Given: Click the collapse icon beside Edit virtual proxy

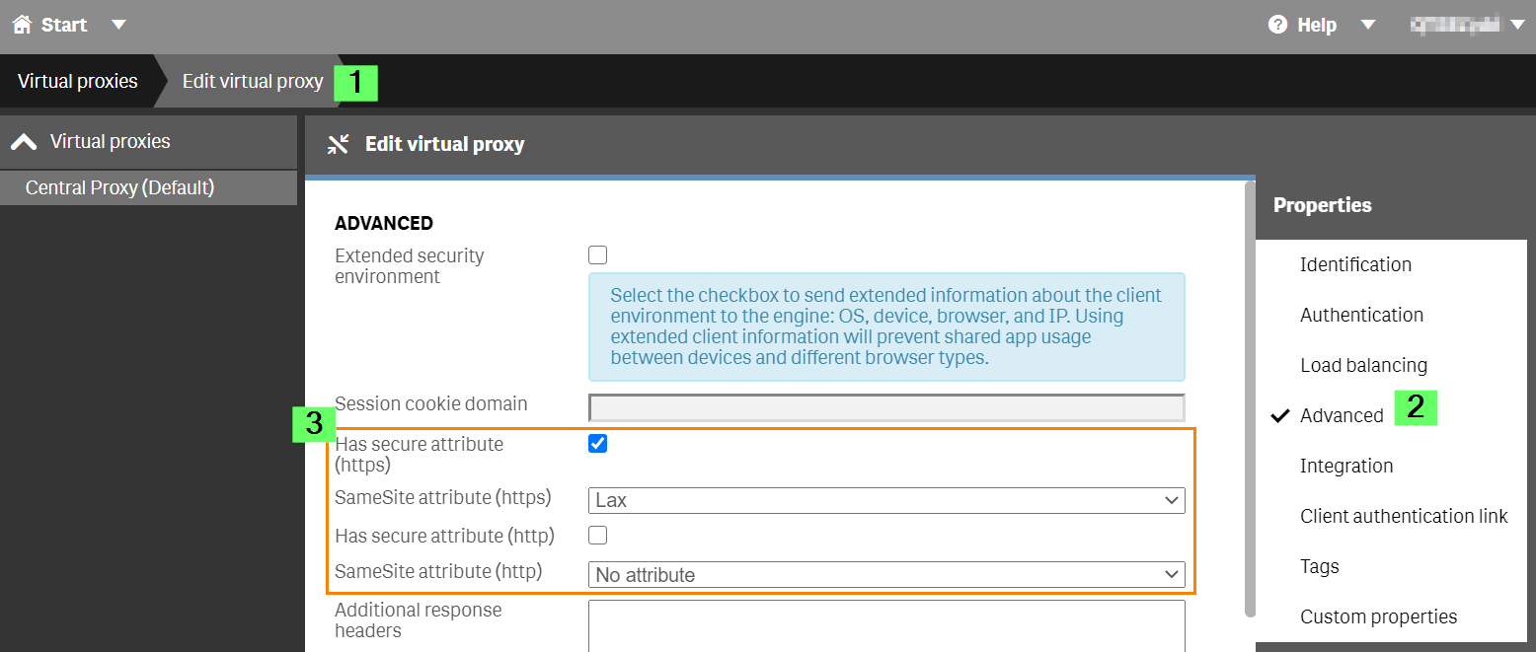Looking at the screenshot, I should [x=339, y=145].
